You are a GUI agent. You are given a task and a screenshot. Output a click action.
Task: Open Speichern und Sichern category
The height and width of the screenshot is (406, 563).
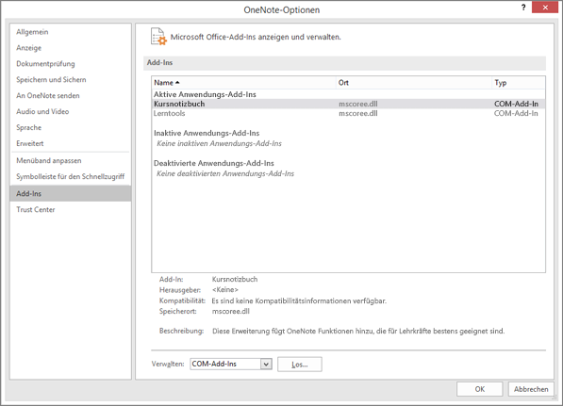(51, 80)
